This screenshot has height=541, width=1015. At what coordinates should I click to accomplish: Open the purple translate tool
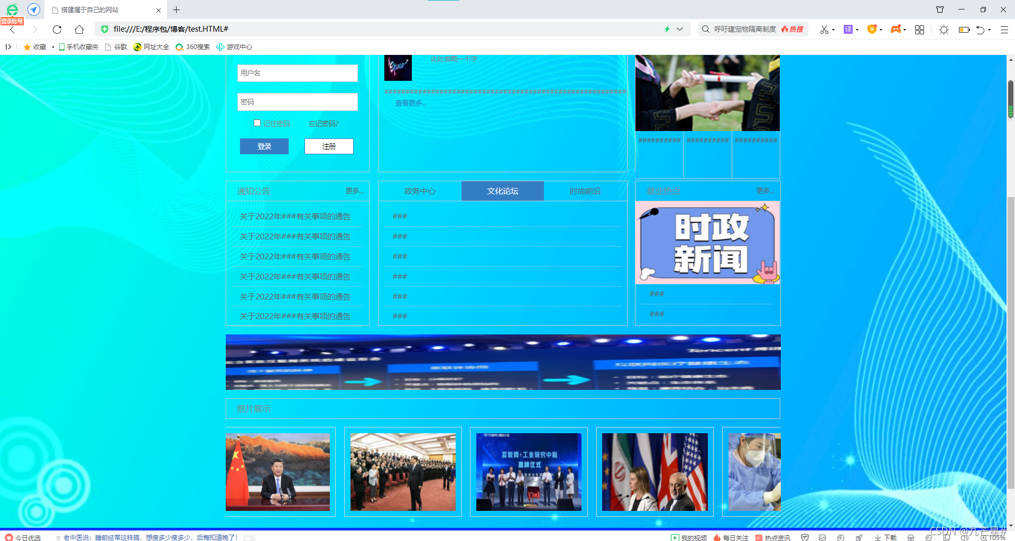pyautogui.click(x=848, y=30)
